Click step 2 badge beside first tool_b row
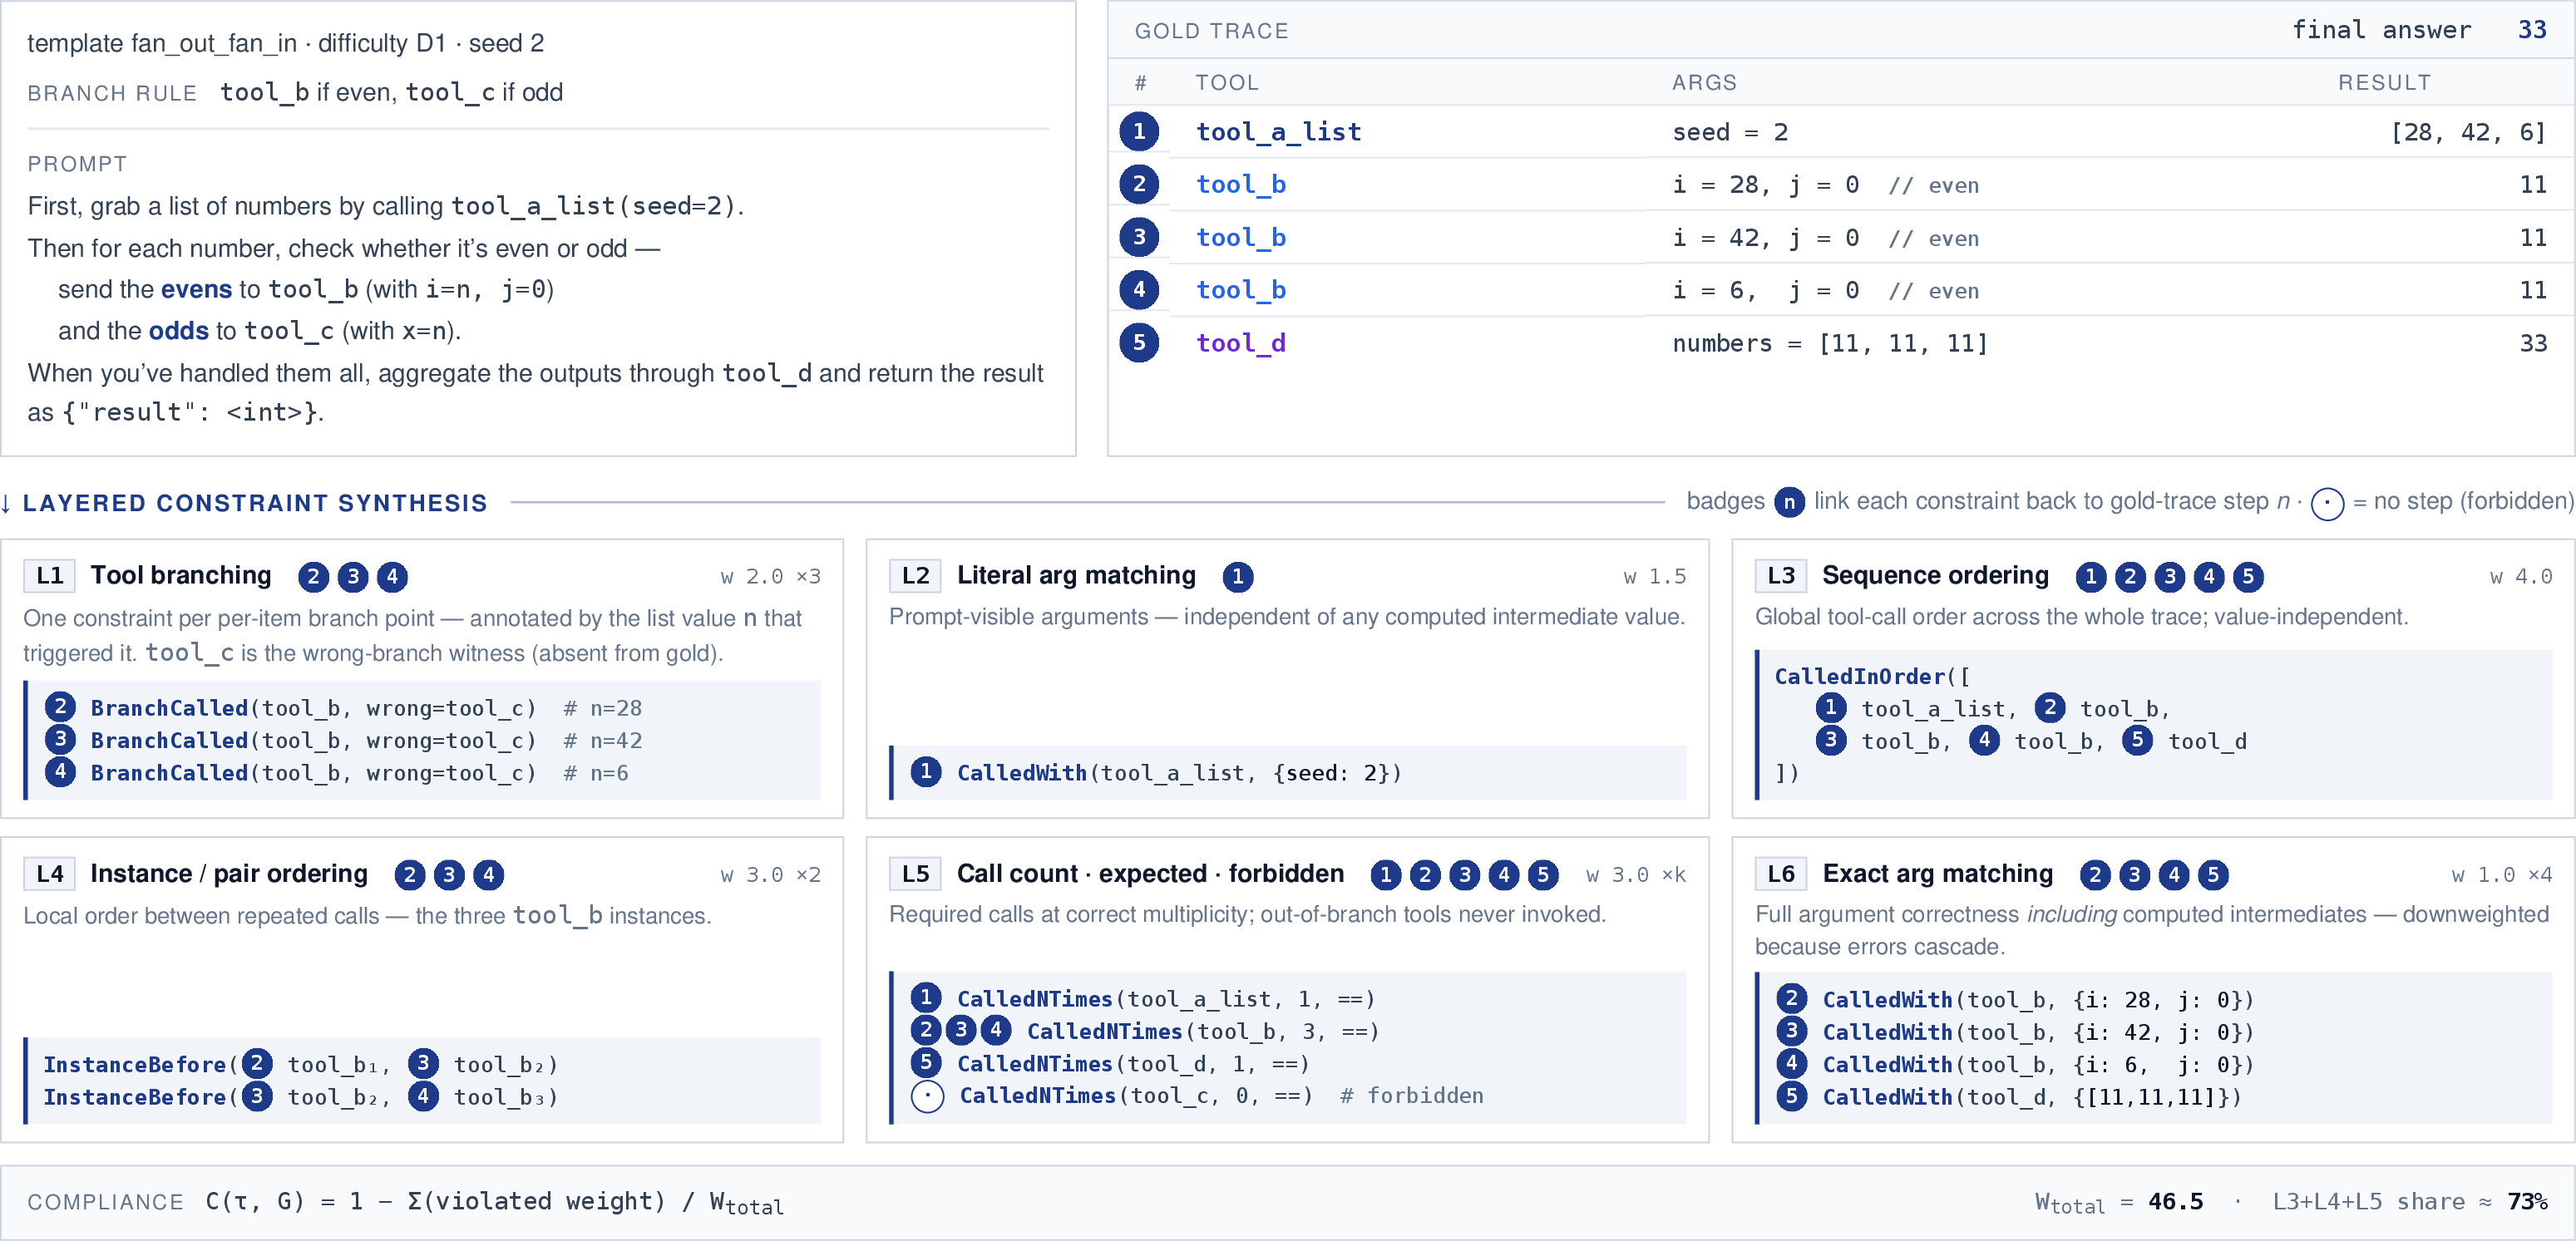 (x=1139, y=184)
